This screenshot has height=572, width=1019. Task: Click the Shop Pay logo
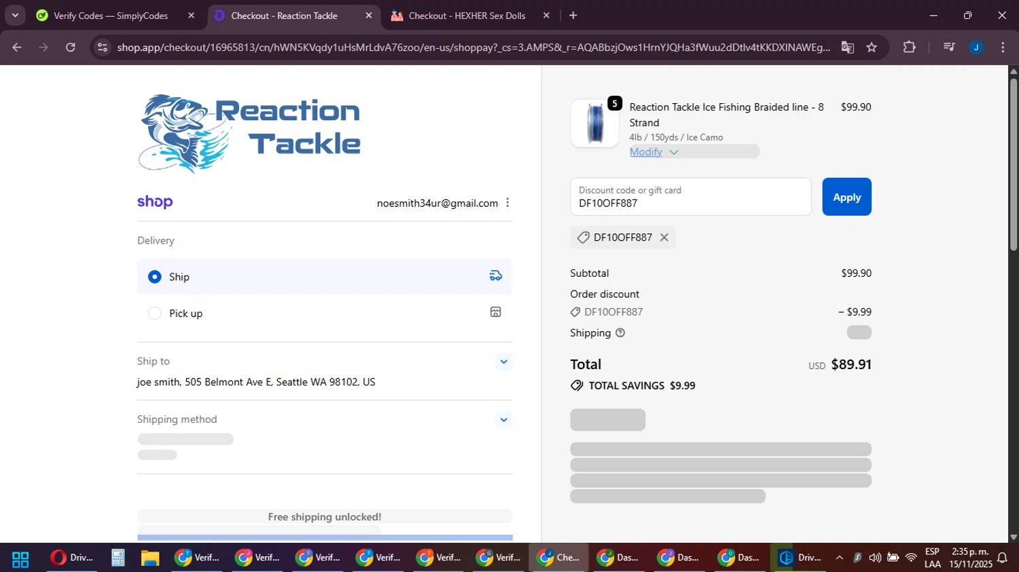pyautogui.click(x=155, y=202)
